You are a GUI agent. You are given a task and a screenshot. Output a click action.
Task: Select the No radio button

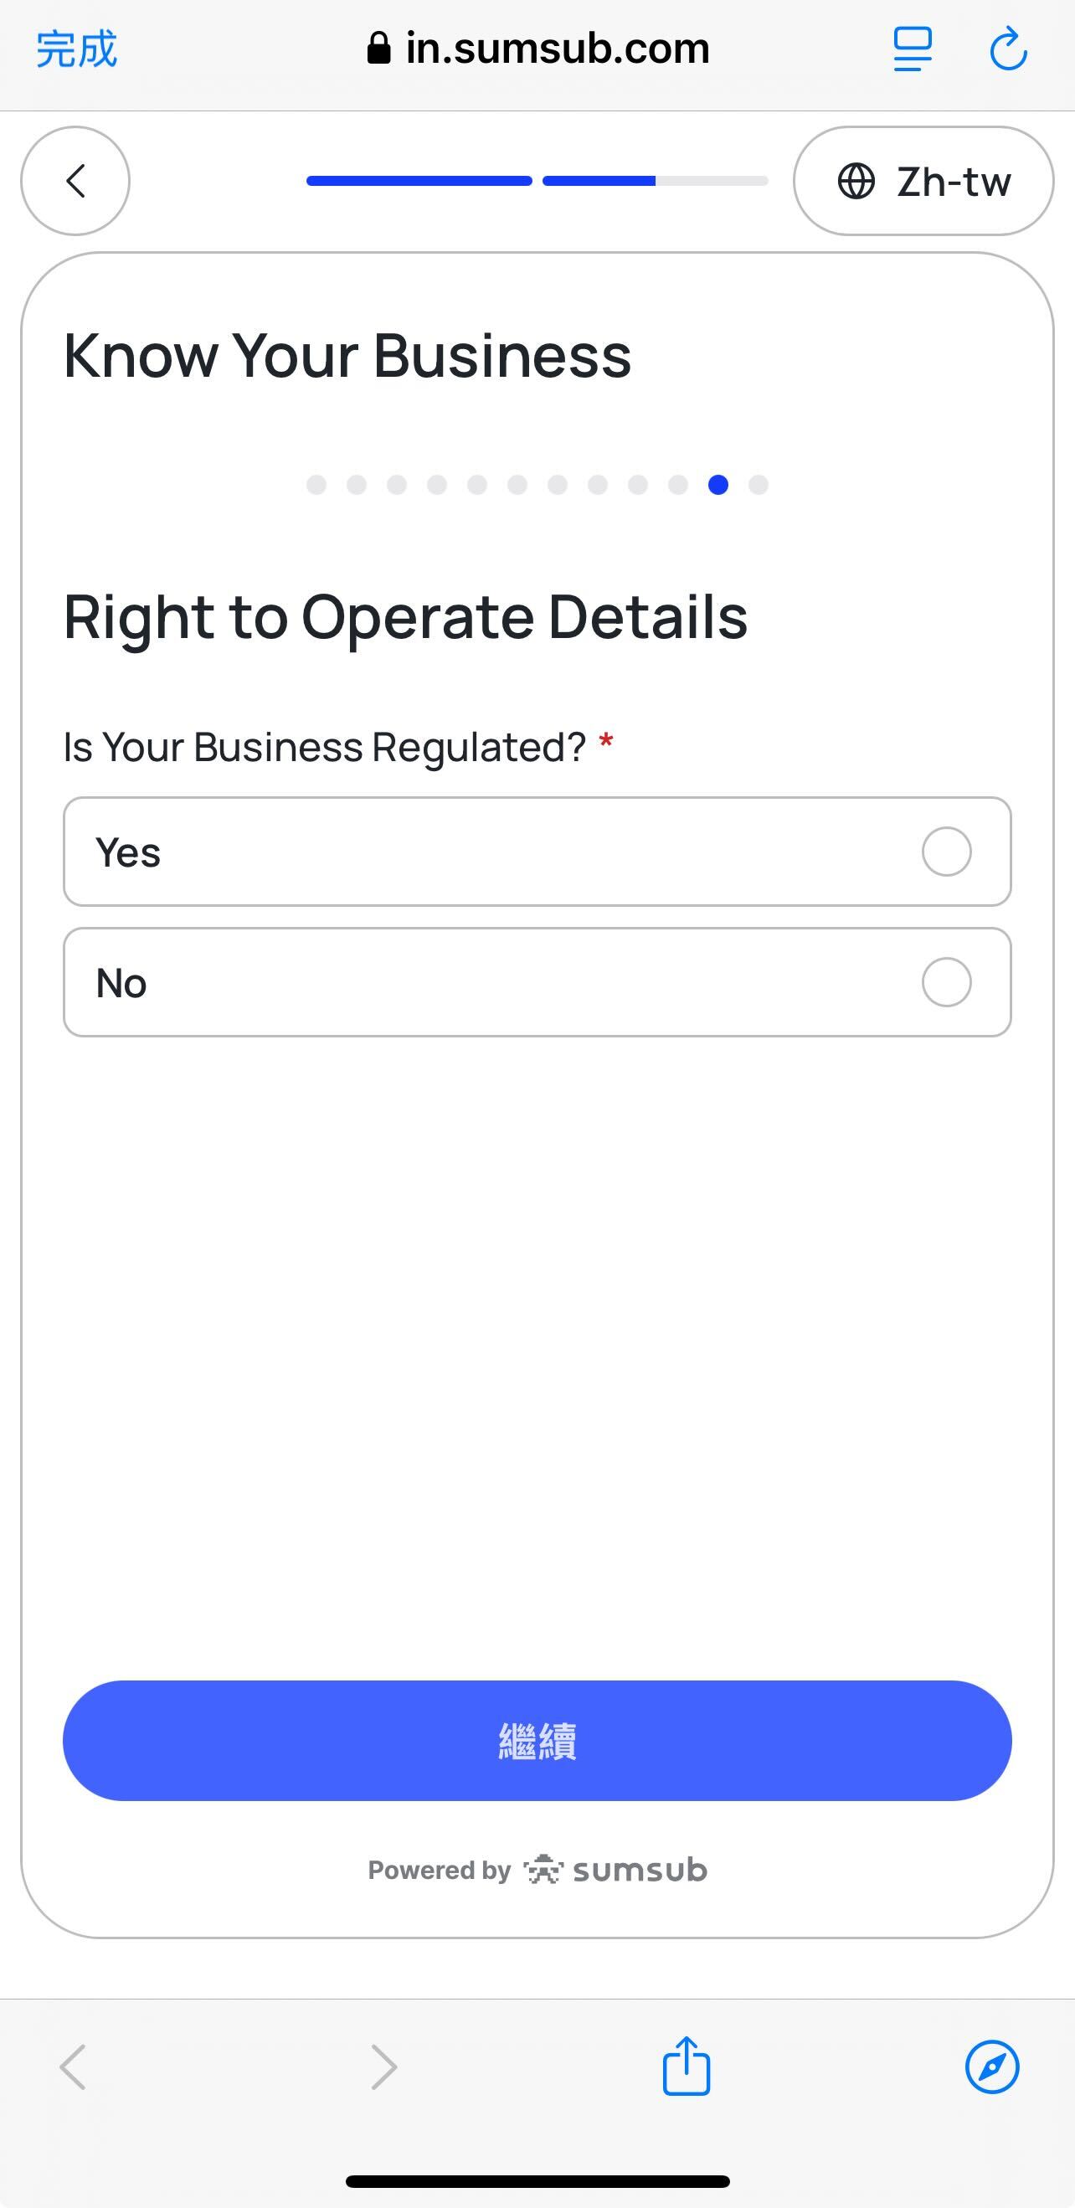pyautogui.click(x=946, y=981)
